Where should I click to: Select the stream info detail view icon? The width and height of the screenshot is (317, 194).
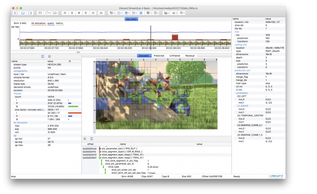pyautogui.click(x=49, y=57)
